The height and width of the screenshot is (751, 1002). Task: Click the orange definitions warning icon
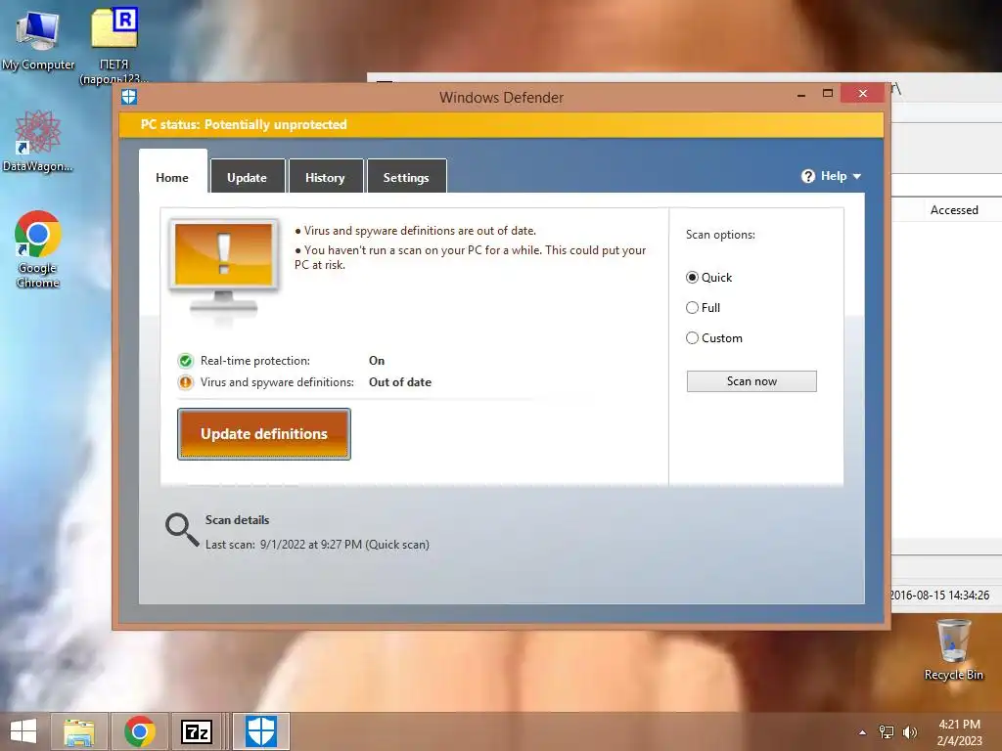pyautogui.click(x=185, y=382)
